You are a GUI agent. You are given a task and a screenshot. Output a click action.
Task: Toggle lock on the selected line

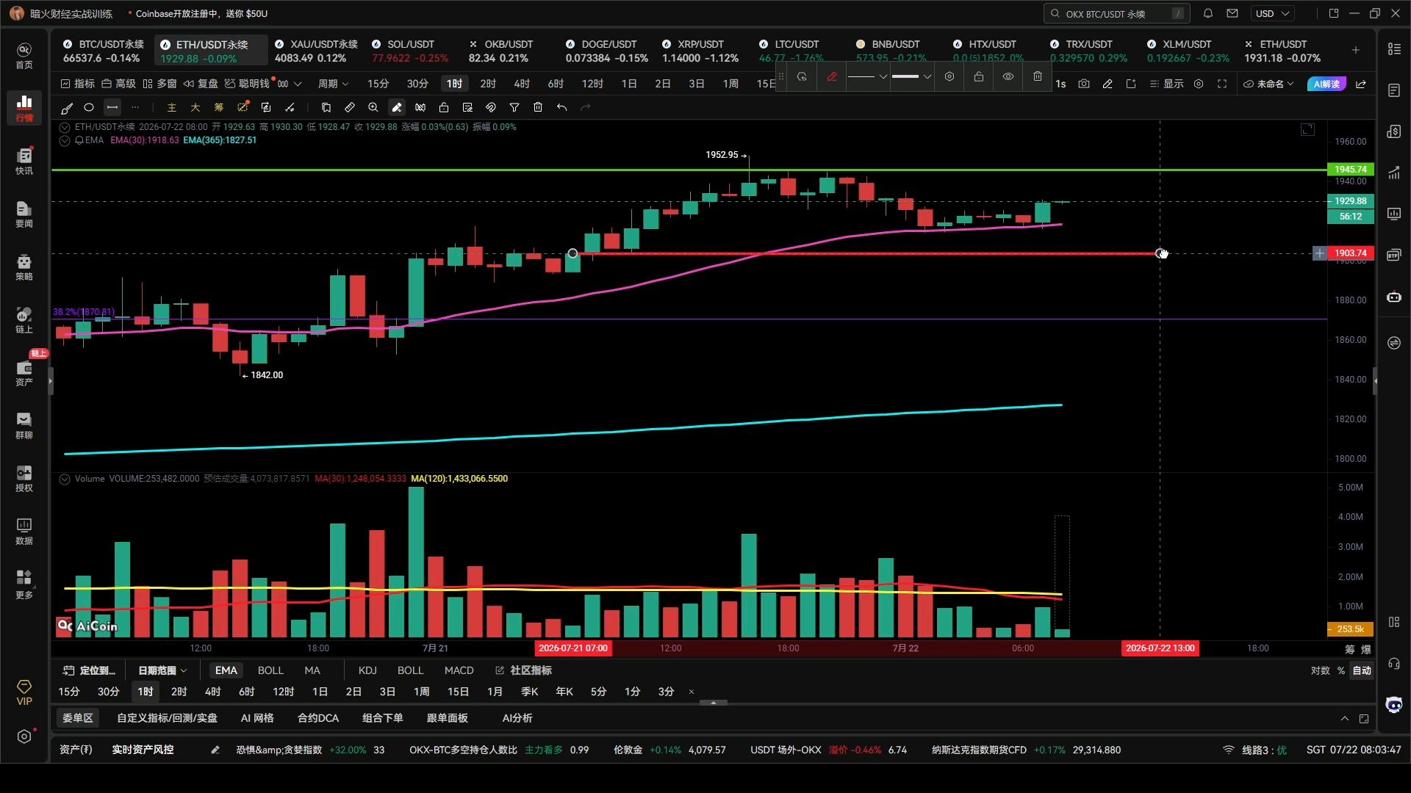point(979,76)
